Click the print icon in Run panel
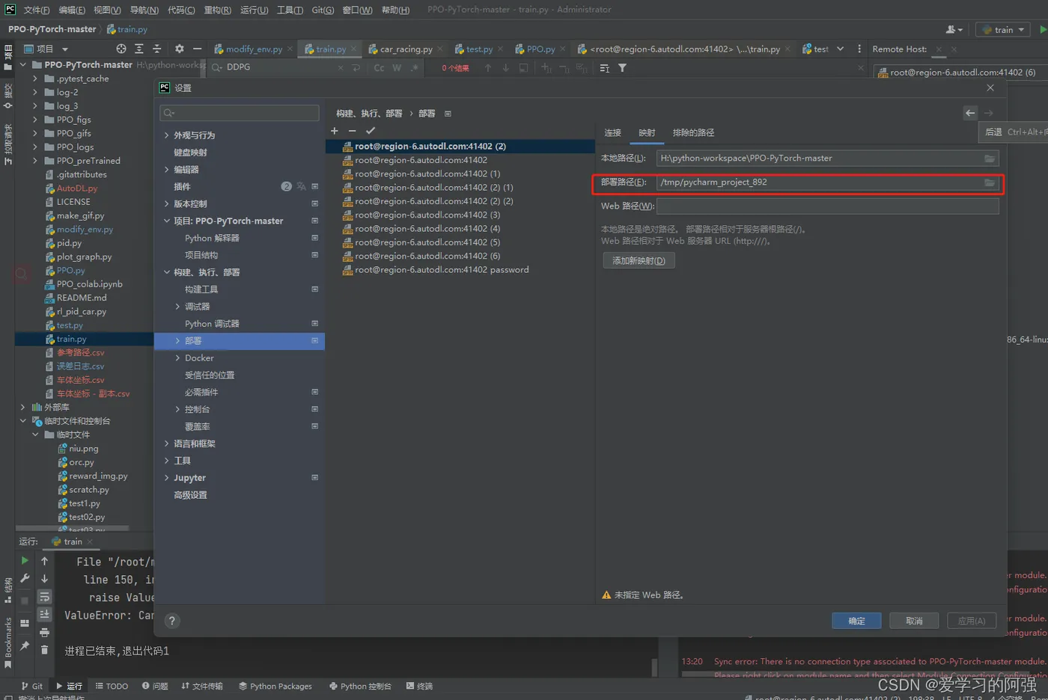Image resolution: width=1048 pixels, height=700 pixels. coord(44,633)
